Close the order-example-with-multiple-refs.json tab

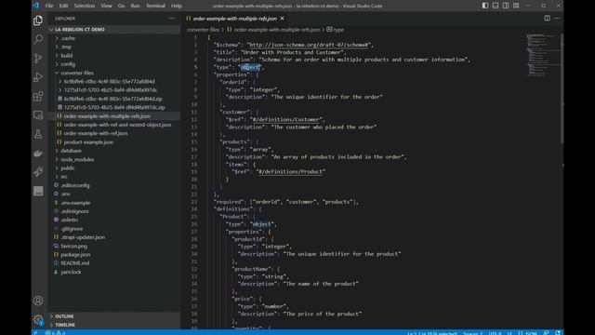283,19
